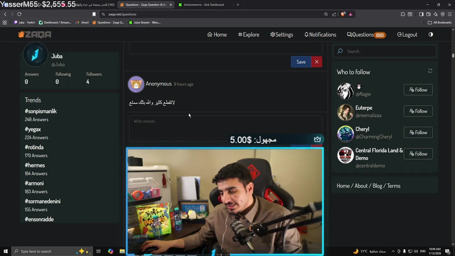
Task: Open the Home page from the navbar
Action: (x=217, y=34)
